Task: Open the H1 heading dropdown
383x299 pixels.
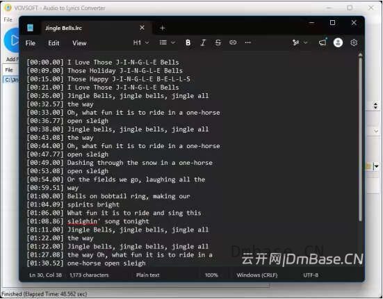Action: pos(141,42)
